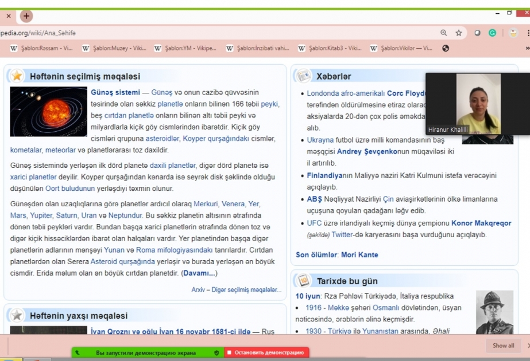Click the gray star icon beside Həftənin yaxşı məqaləsi
The height and width of the screenshot is (361, 530).
click(17, 316)
